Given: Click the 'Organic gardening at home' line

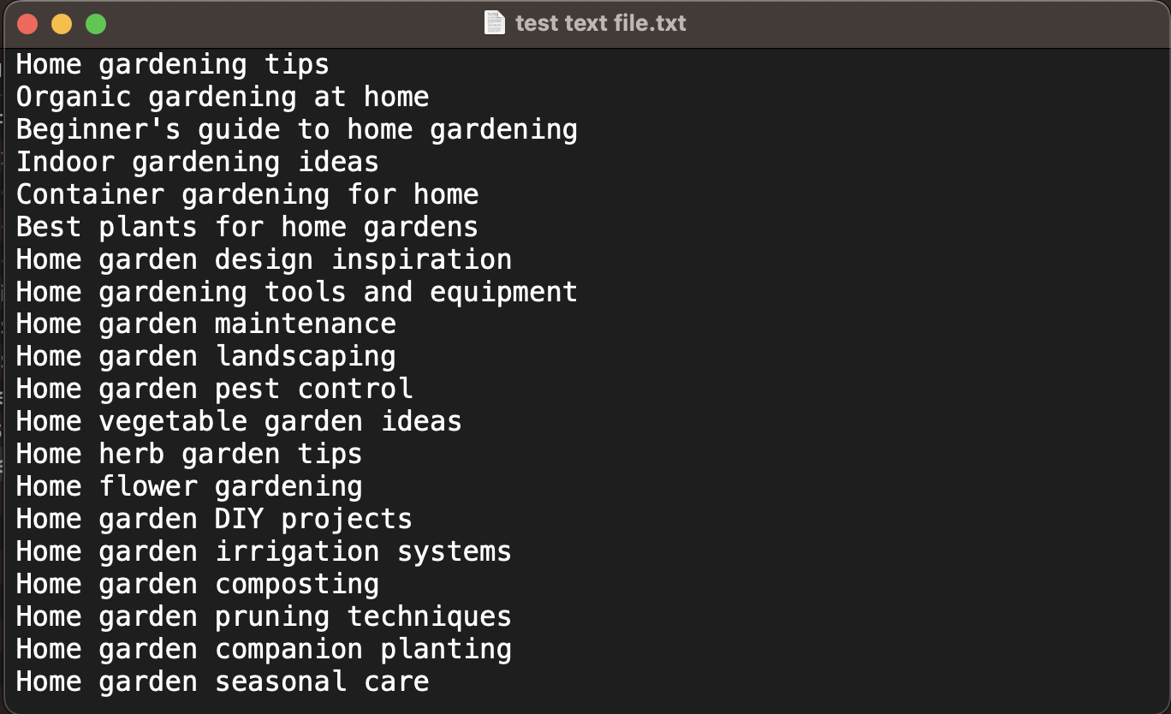Looking at the screenshot, I should pos(223,98).
